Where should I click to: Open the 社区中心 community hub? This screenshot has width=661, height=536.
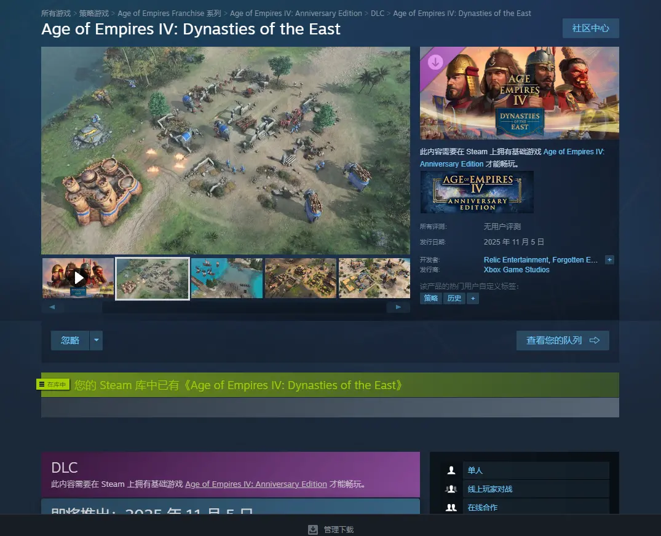tap(590, 28)
